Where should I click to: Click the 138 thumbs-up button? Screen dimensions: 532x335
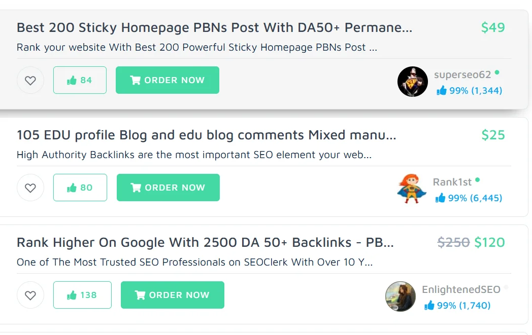point(82,295)
